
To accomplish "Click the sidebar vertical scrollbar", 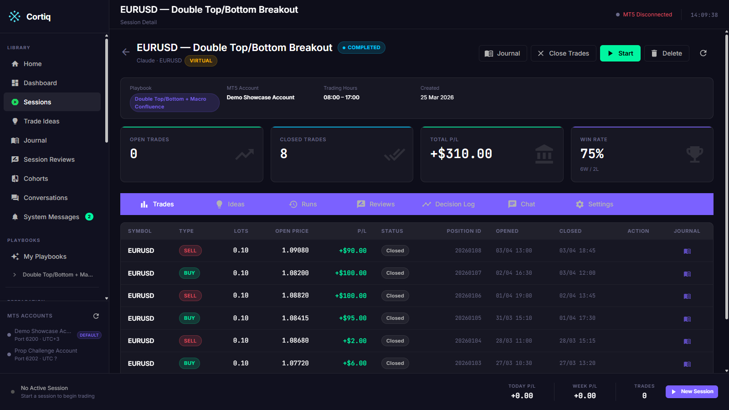I will [x=107, y=91].
